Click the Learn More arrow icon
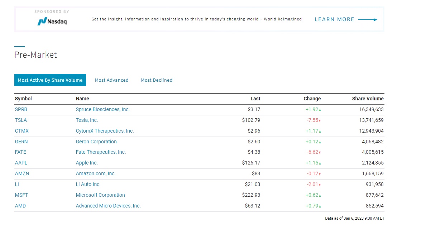The height and width of the screenshot is (229, 426). point(368,20)
